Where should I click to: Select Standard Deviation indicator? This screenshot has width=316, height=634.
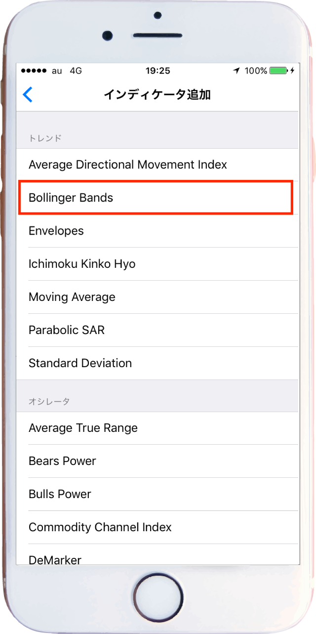80,363
